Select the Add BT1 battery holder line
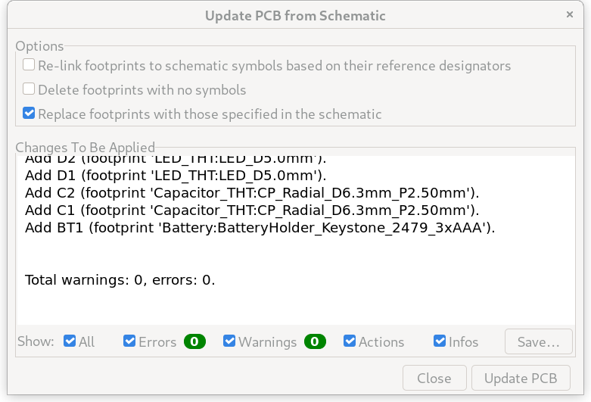The image size is (591, 402). 260,228
